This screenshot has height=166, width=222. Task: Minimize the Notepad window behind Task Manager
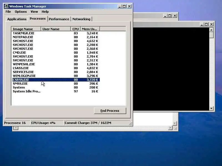coord(165,16)
